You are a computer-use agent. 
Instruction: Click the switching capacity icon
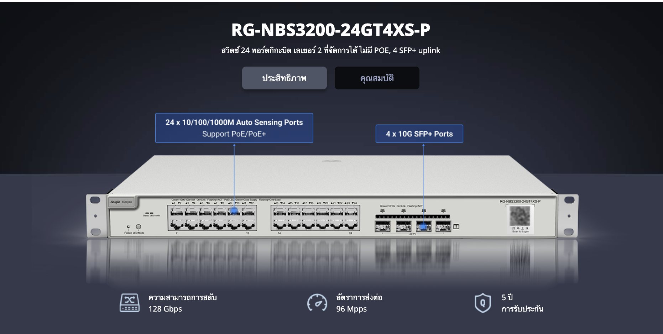pyautogui.click(x=129, y=303)
